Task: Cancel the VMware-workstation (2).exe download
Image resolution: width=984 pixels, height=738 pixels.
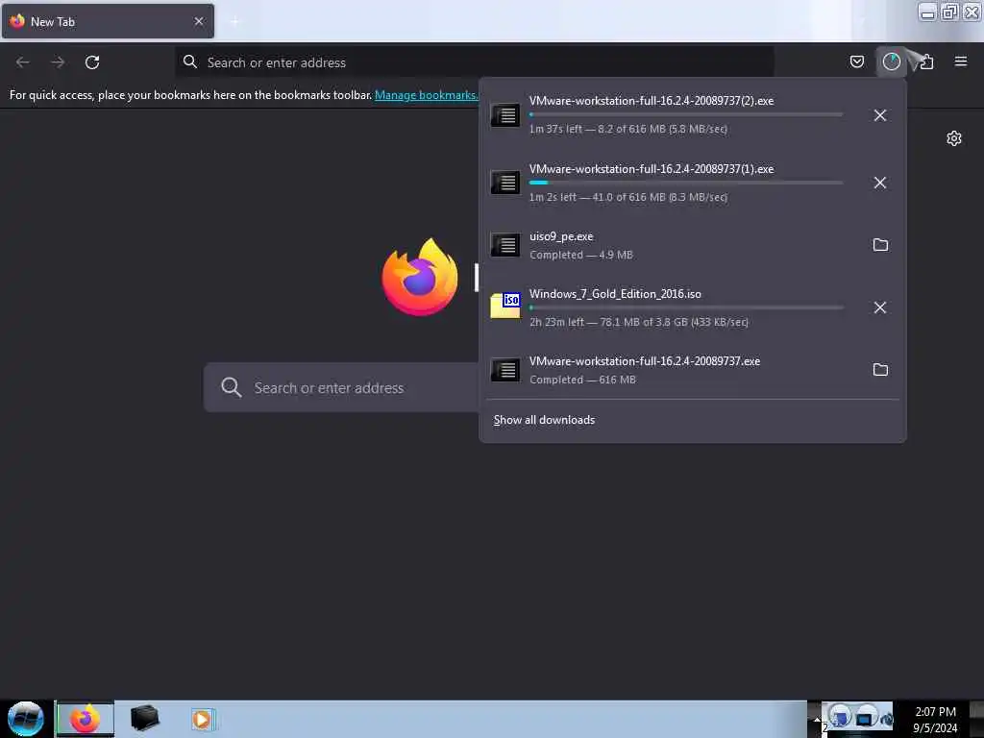Action: (880, 115)
